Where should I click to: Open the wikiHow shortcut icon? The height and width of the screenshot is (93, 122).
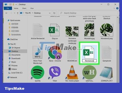pos(89,72)
